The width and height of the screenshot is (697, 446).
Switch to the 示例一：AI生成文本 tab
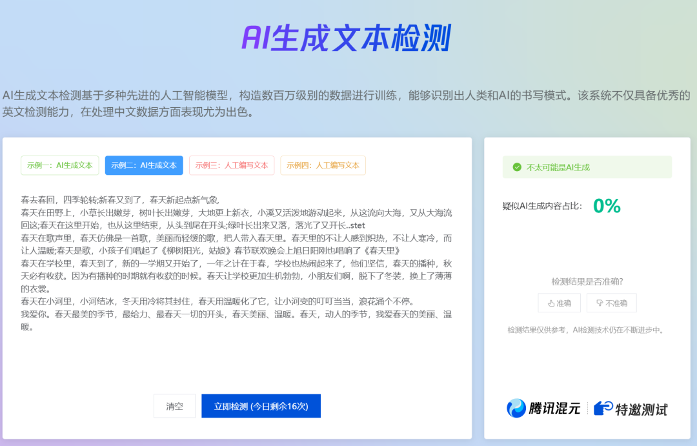pos(59,165)
